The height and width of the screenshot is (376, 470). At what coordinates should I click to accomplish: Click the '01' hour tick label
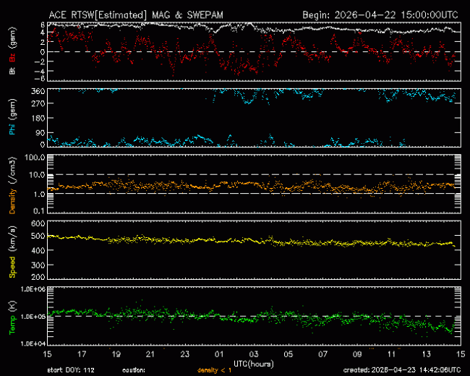point(219,354)
